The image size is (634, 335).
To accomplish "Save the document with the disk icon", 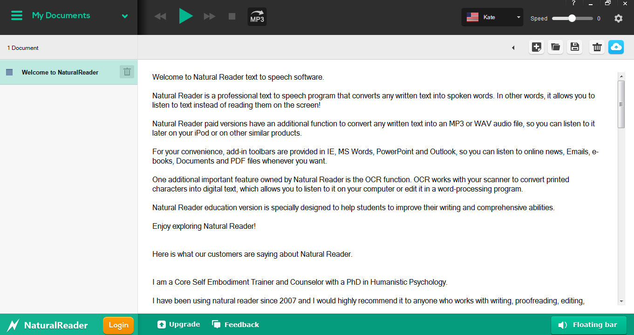I will 574,47.
